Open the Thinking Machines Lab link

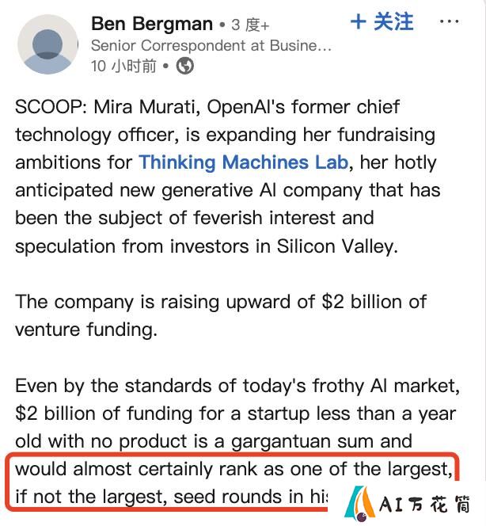pos(244,162)
